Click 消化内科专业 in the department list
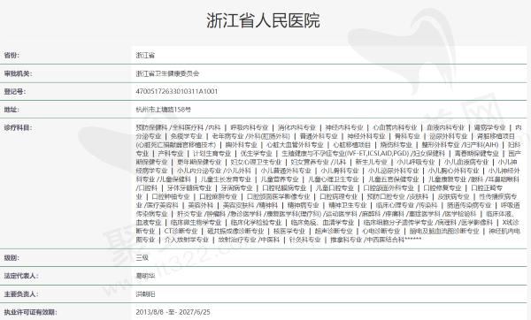Screen dimensions: 531x320 pyautogui.click(x=296, y=127)
